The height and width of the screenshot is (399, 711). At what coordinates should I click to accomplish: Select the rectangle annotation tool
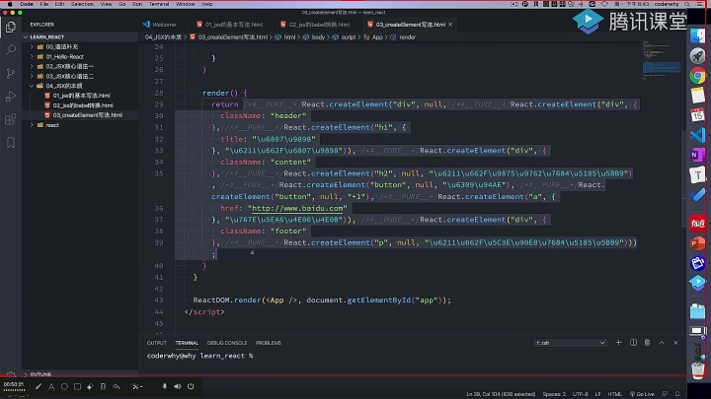[78, 386]
